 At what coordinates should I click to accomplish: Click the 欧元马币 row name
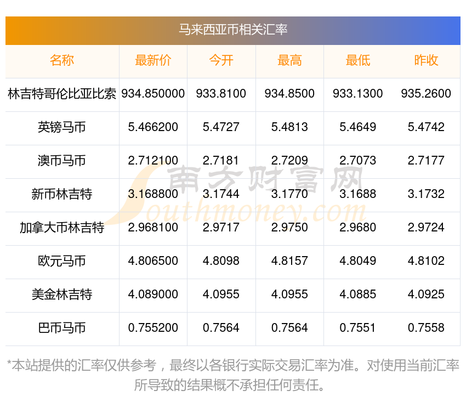(62, 261)
